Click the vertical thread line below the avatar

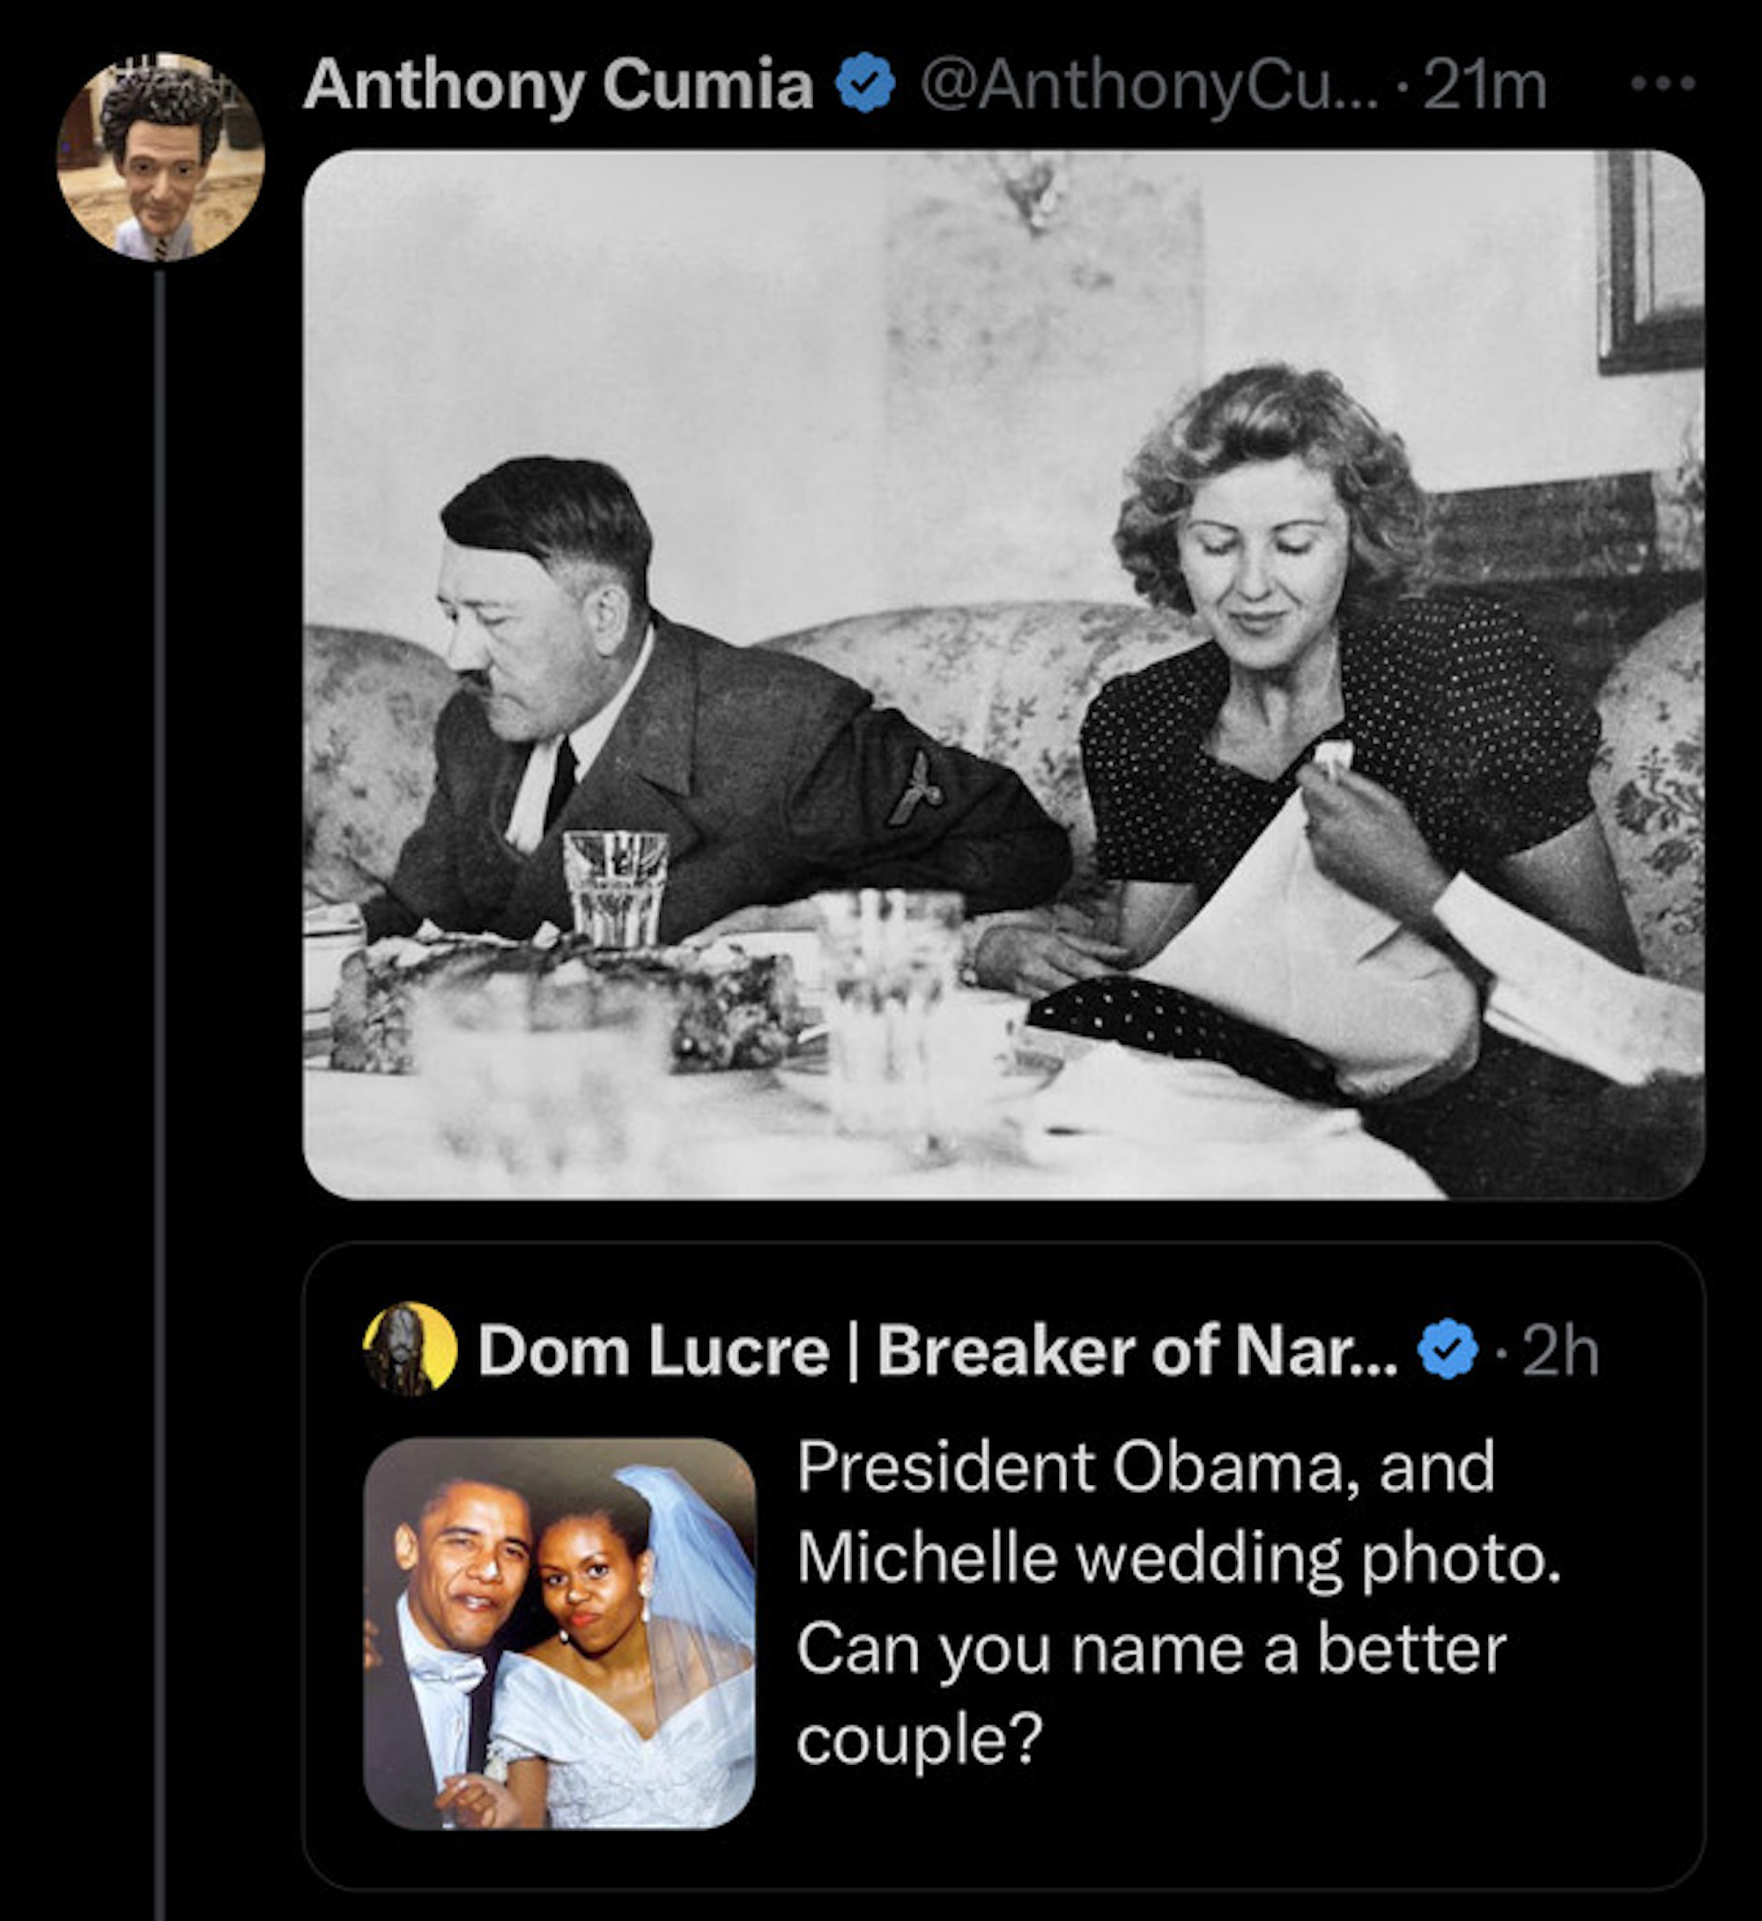160,1049
